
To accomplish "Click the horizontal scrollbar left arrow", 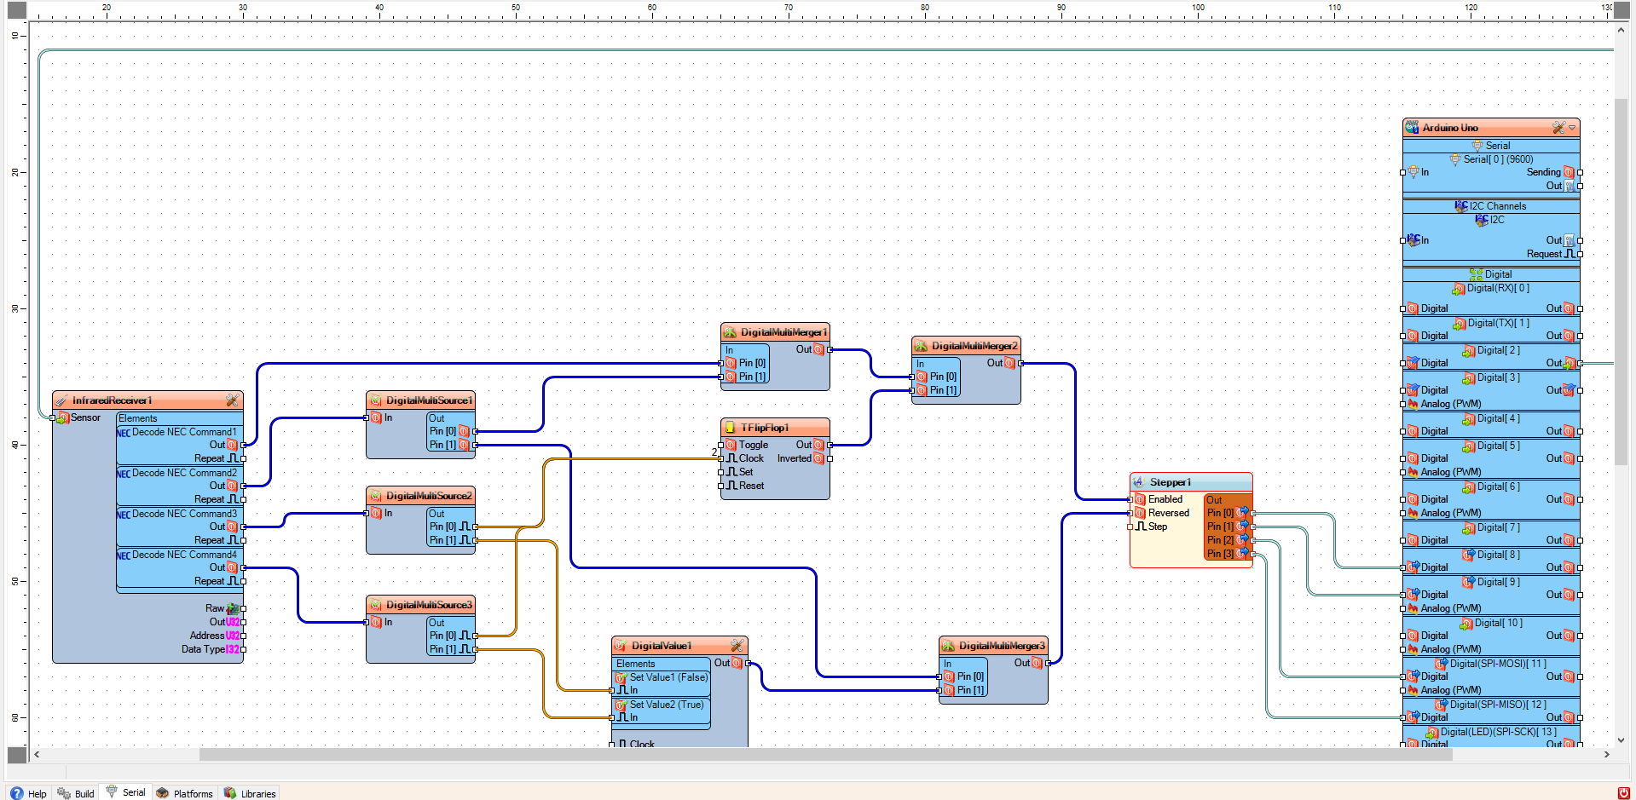I will 37,754.
